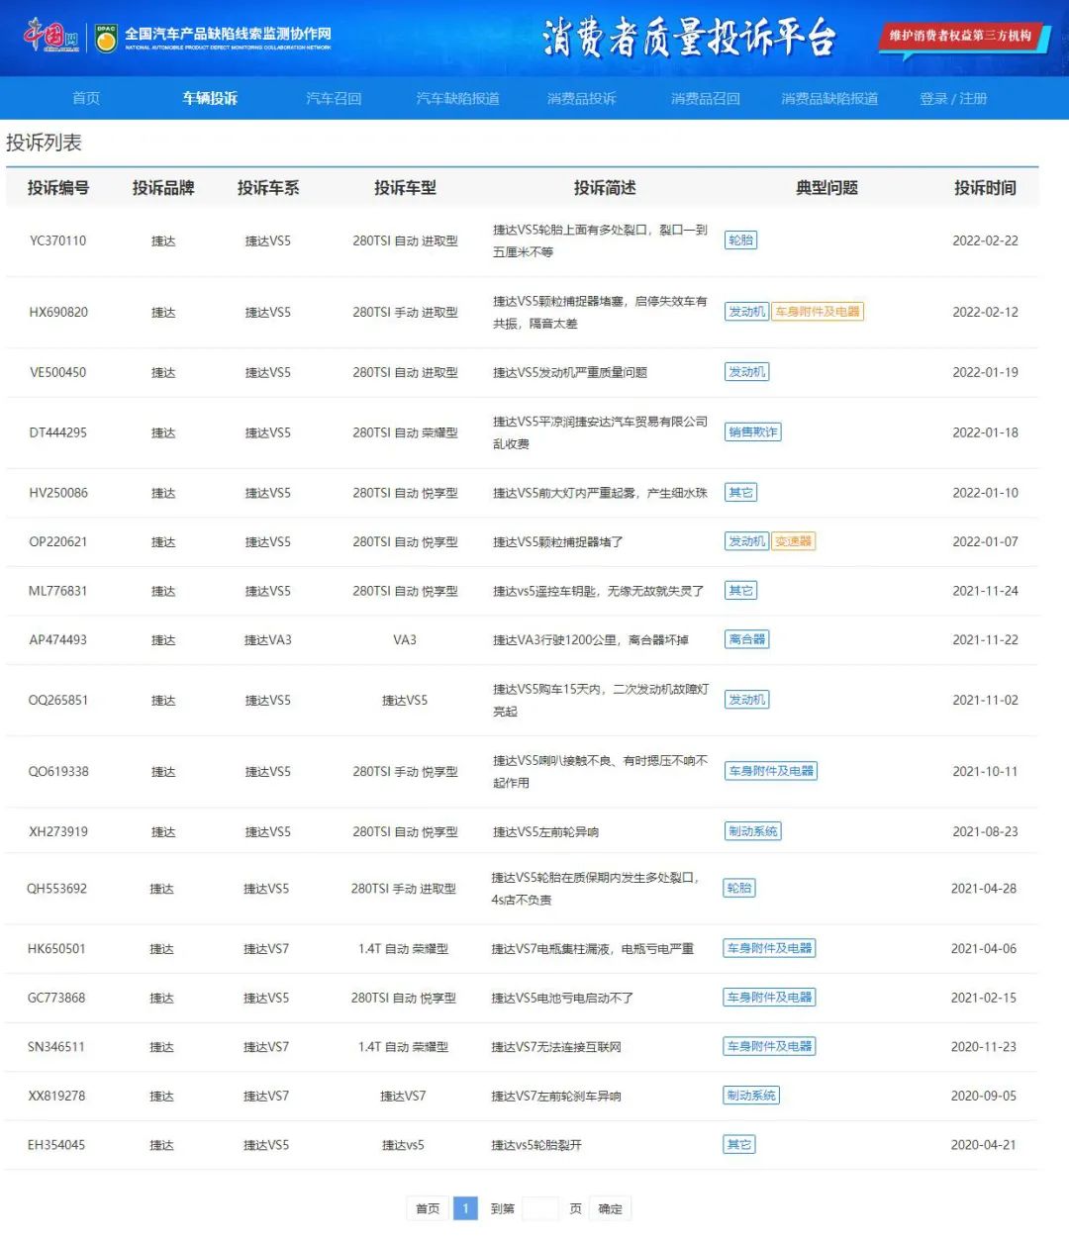Viewport: 1069px width, 1244px height.
Task: Click the 离合器 tag on complaint AP474493
Action: pos(746,639)
